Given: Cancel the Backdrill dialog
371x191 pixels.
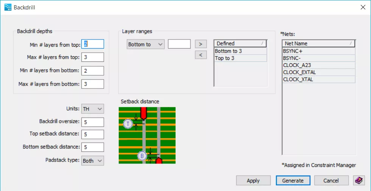Looking at the screenshot, I should [x=331, y=180].
